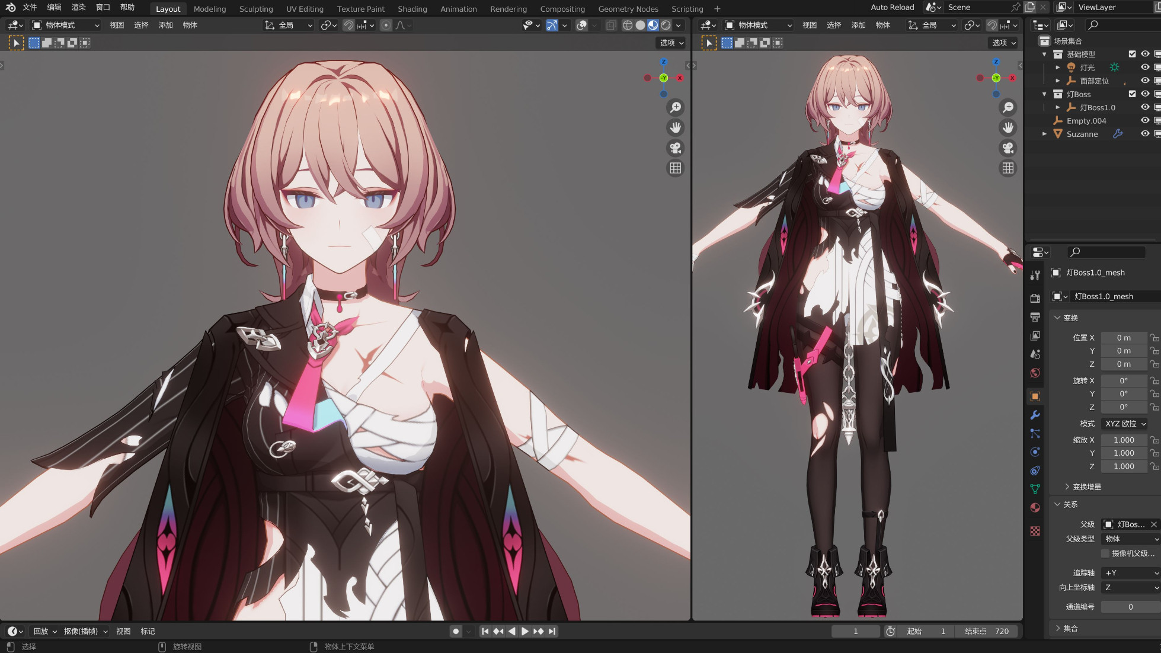Jump to the timeline end frame

tap(552, 631)
